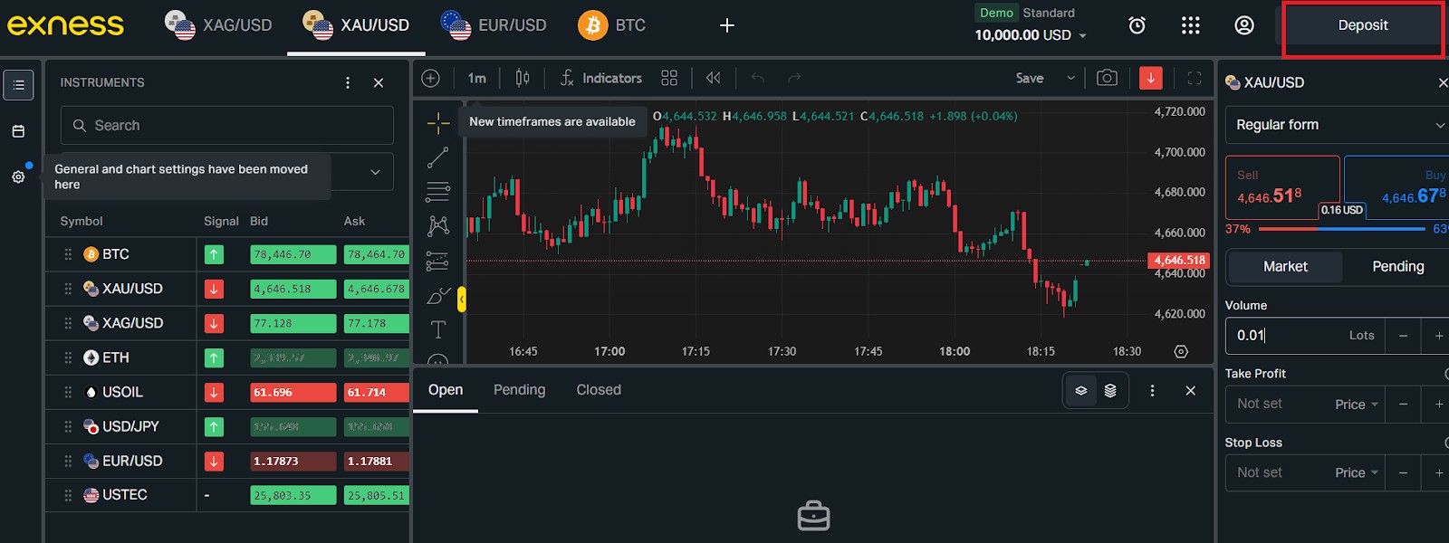
Task: Open the Indicators menu
Action: (601, 78)
